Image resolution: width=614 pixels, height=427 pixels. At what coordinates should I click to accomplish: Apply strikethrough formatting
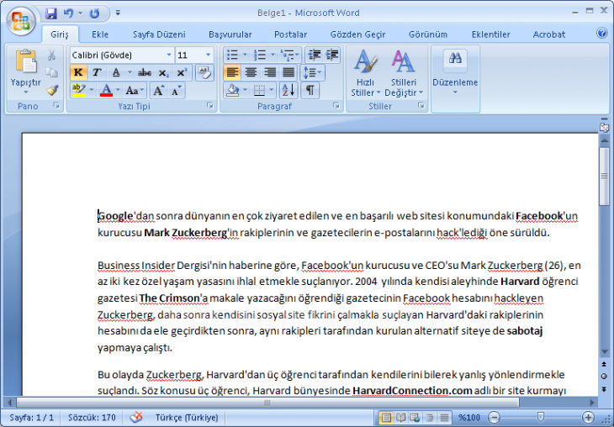click(145, 73)
